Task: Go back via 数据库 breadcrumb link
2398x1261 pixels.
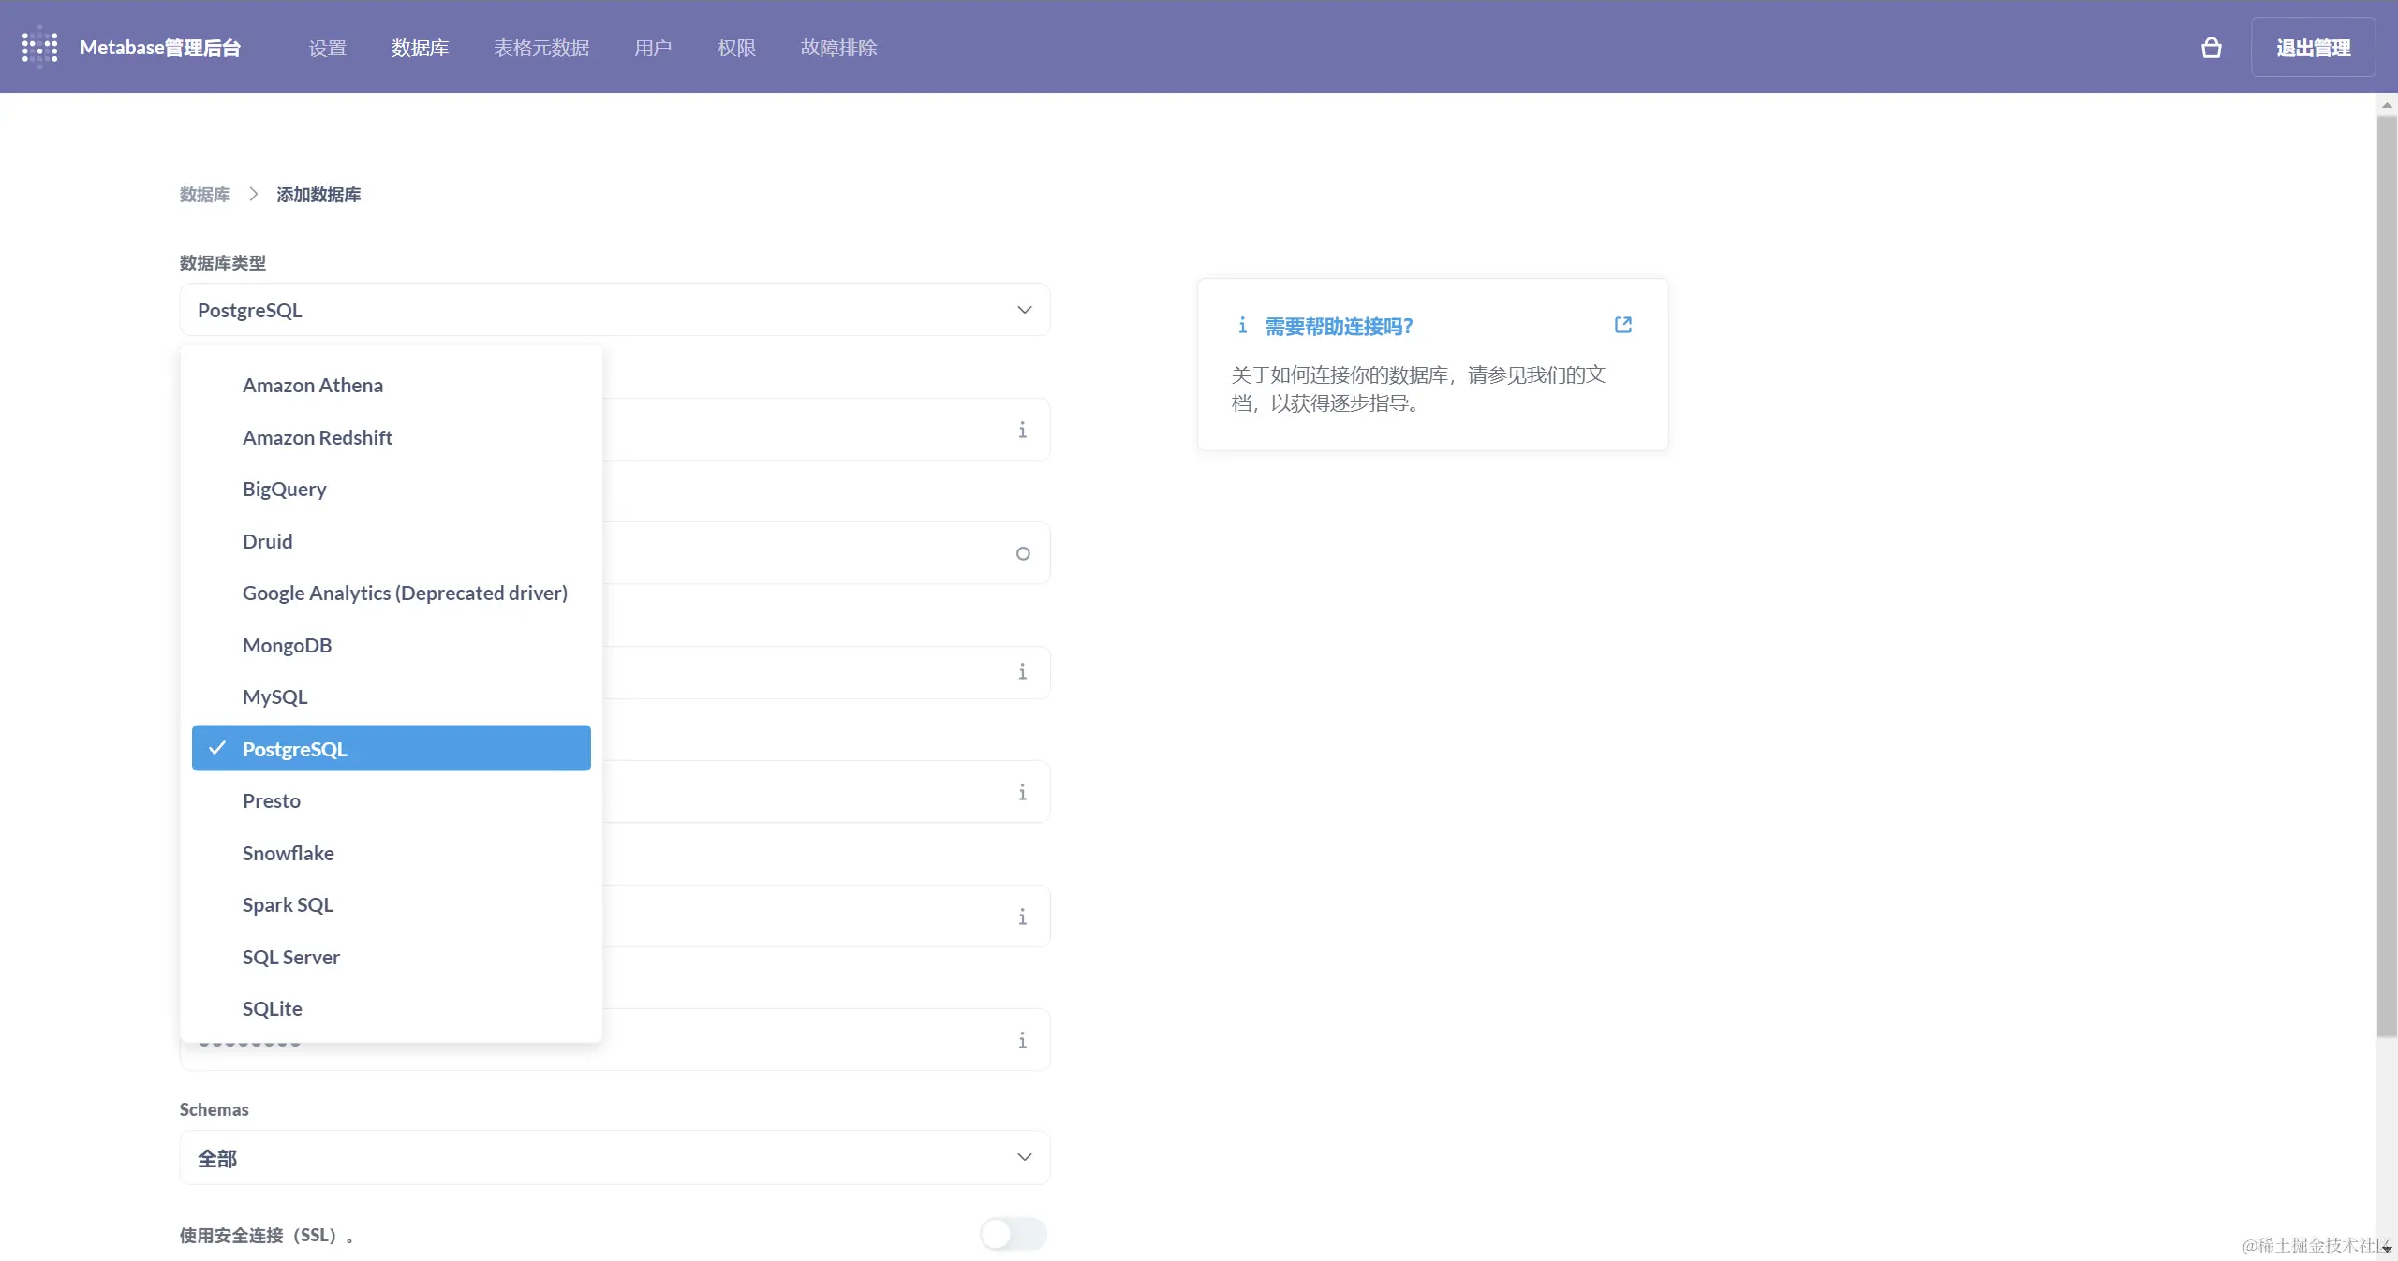Action: click(x=204, y=195)
